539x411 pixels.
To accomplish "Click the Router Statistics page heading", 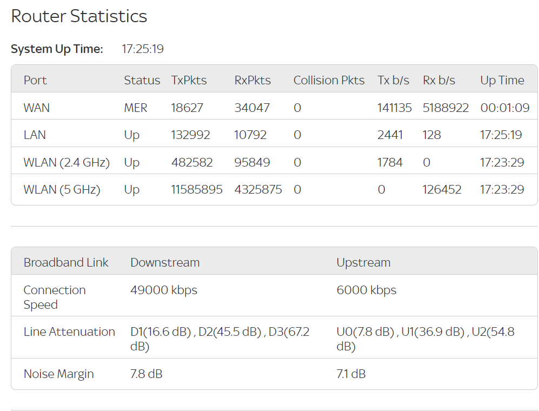I will click(79, 16).
